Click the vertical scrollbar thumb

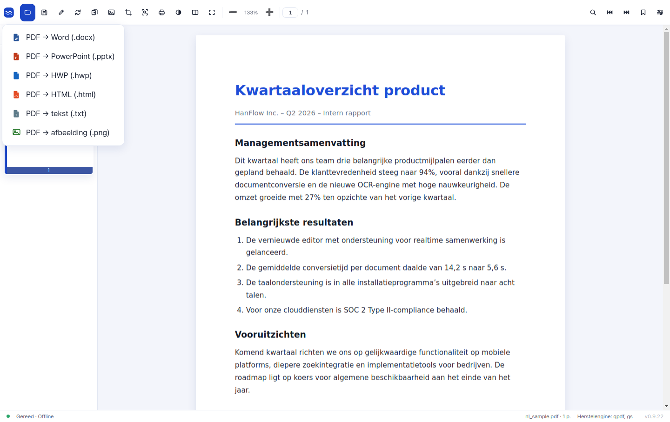(666, 158)
